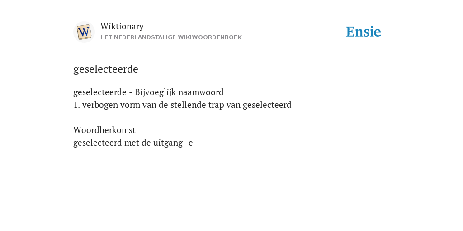Viewport: 463px width, 231px height.
Task: Select the 'Het Nederlandstalige Wikiwoordenboek' subtitle
Action: coord(171,37)
